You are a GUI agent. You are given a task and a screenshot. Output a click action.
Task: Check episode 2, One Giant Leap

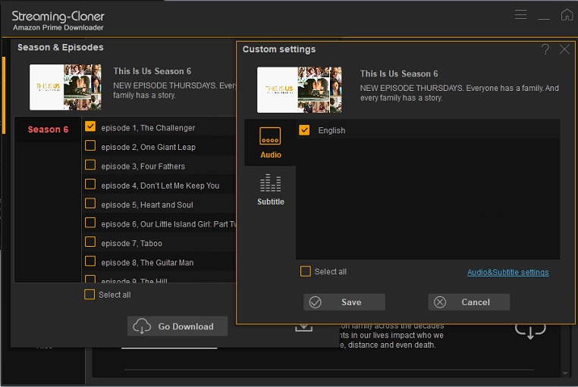(90, 145)
